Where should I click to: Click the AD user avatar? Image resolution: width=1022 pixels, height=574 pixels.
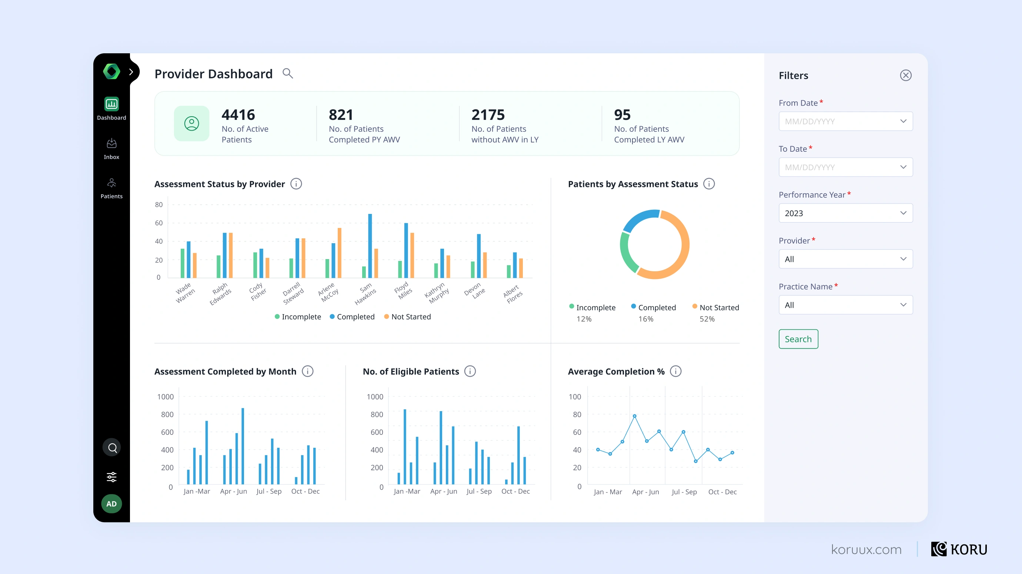pos(111,504)
